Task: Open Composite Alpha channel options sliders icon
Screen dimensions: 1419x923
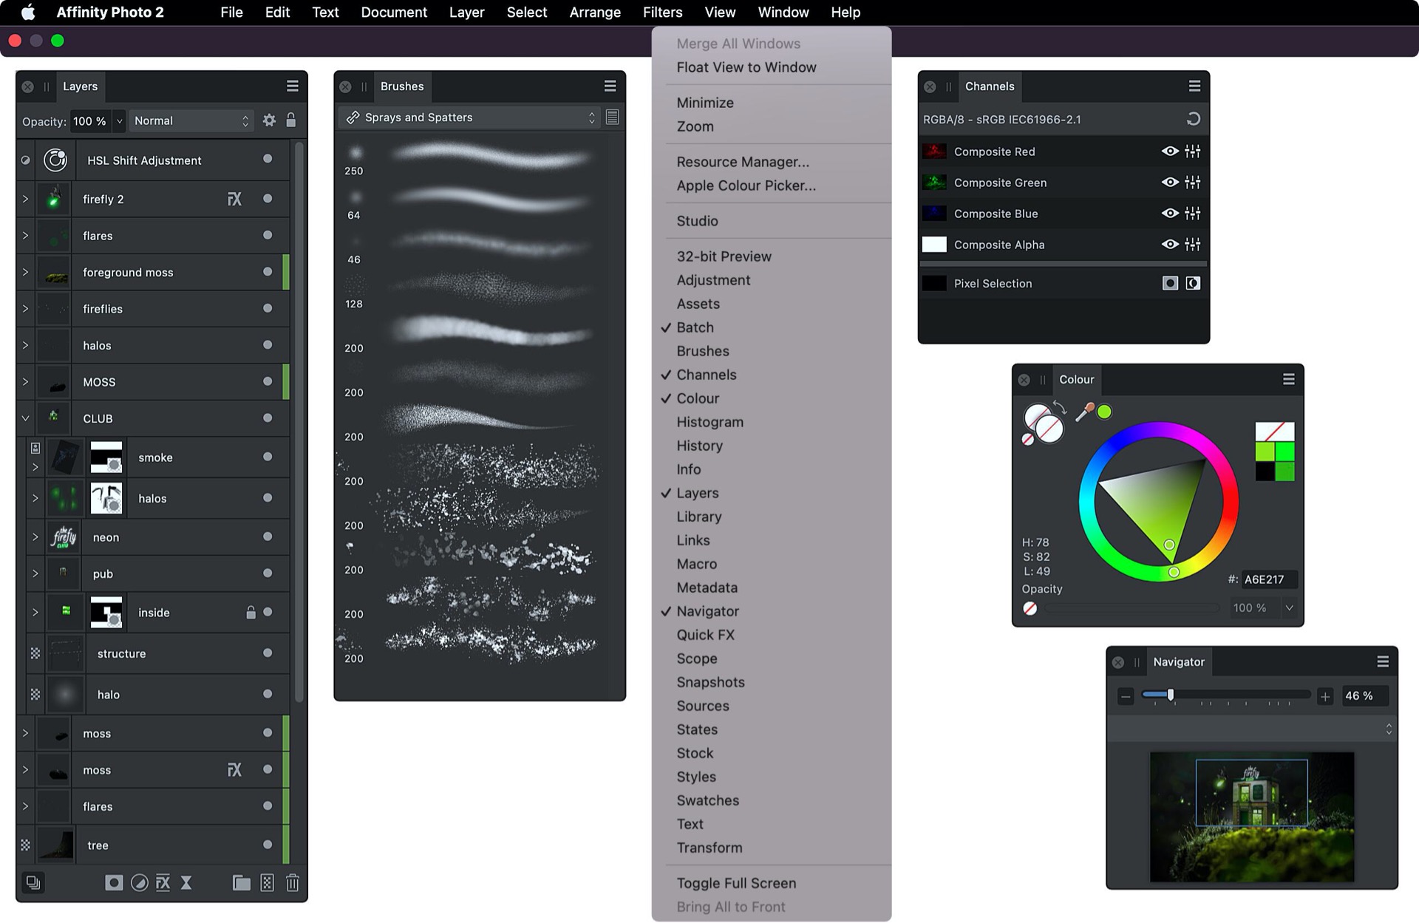Action: coord(1193,245)
